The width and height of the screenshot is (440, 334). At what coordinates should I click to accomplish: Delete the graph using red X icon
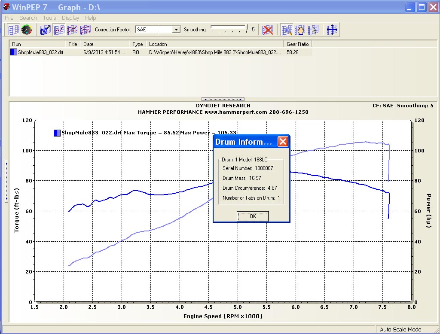point(267,30)
